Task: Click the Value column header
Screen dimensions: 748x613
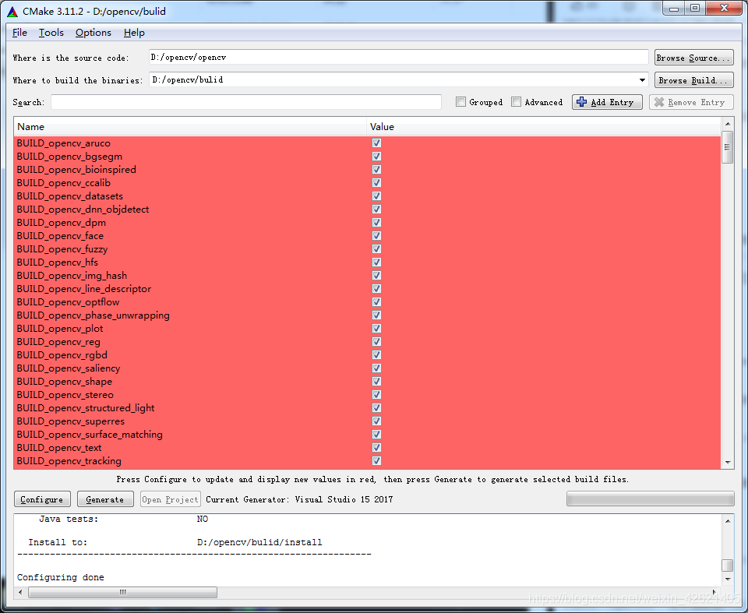Action: coord(543,126)
